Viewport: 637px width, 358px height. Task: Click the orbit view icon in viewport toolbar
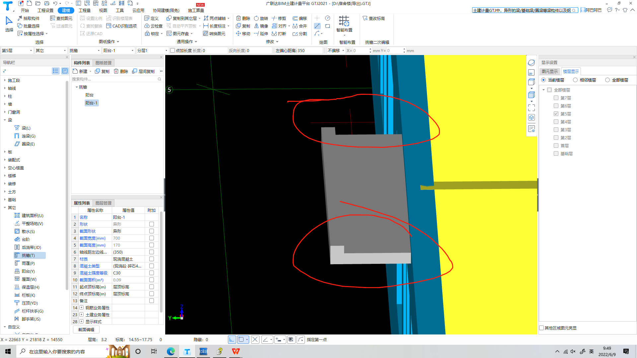531,63
